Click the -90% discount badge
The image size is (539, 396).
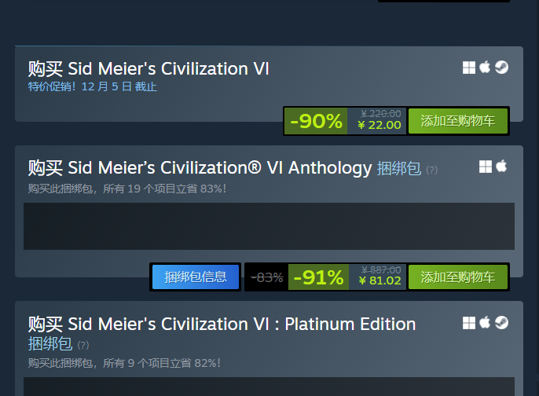pyautogui.click(x=316, y=121)
